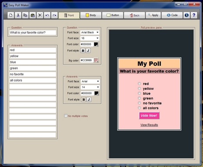Click the answer field containing yellow
203x167 pixels.
pyautogui.click(x=33, y=56)
